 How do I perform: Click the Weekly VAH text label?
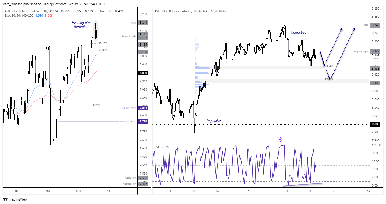pyautogui.click(x=129, y=108)
